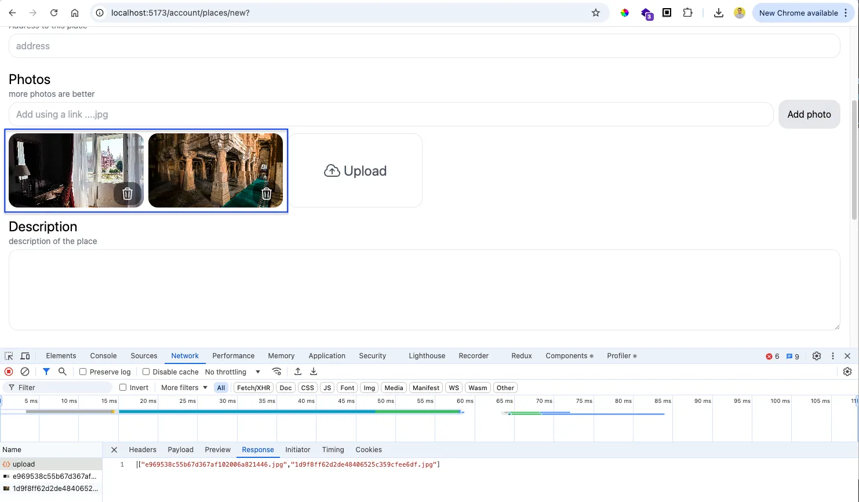
Task: Reload the current page
Action: pos(54,13)
